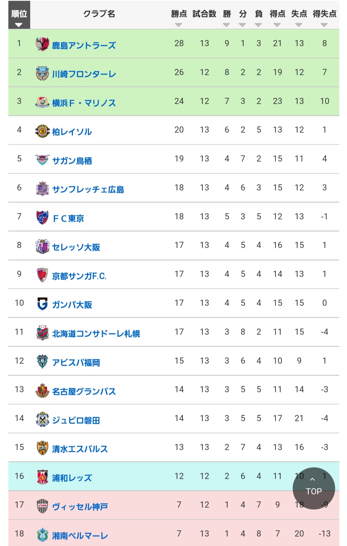Tap the TOP scroll-to-top button
The image size is (347, 546).
click(x=314, y=488)
